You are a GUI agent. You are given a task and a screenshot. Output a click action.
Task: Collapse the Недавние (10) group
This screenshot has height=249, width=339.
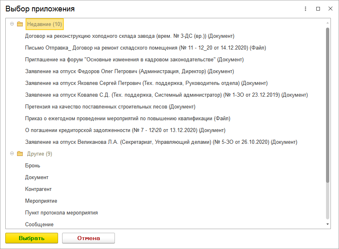tap(12, 24)
